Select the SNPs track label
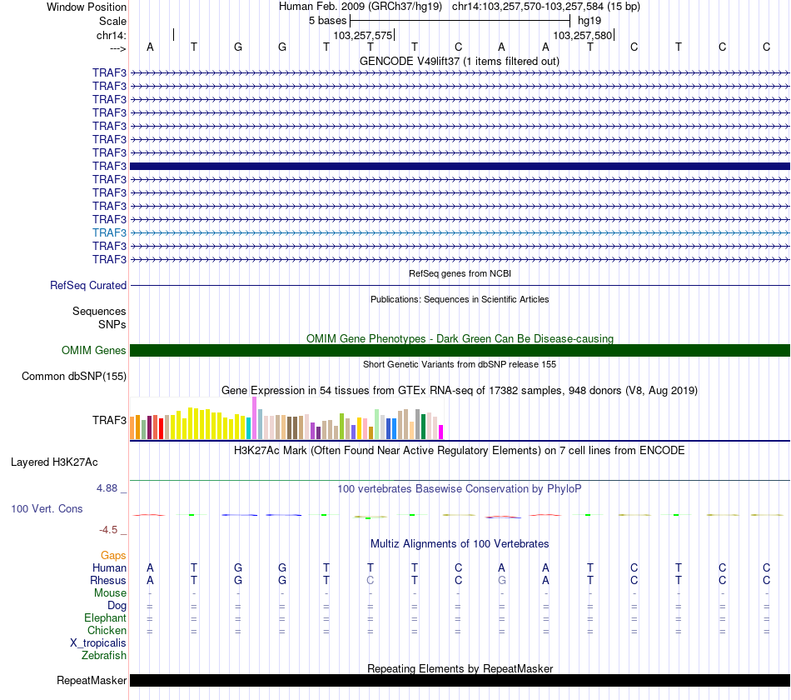The height and width of the screenshot is (700, 791). 112,324
